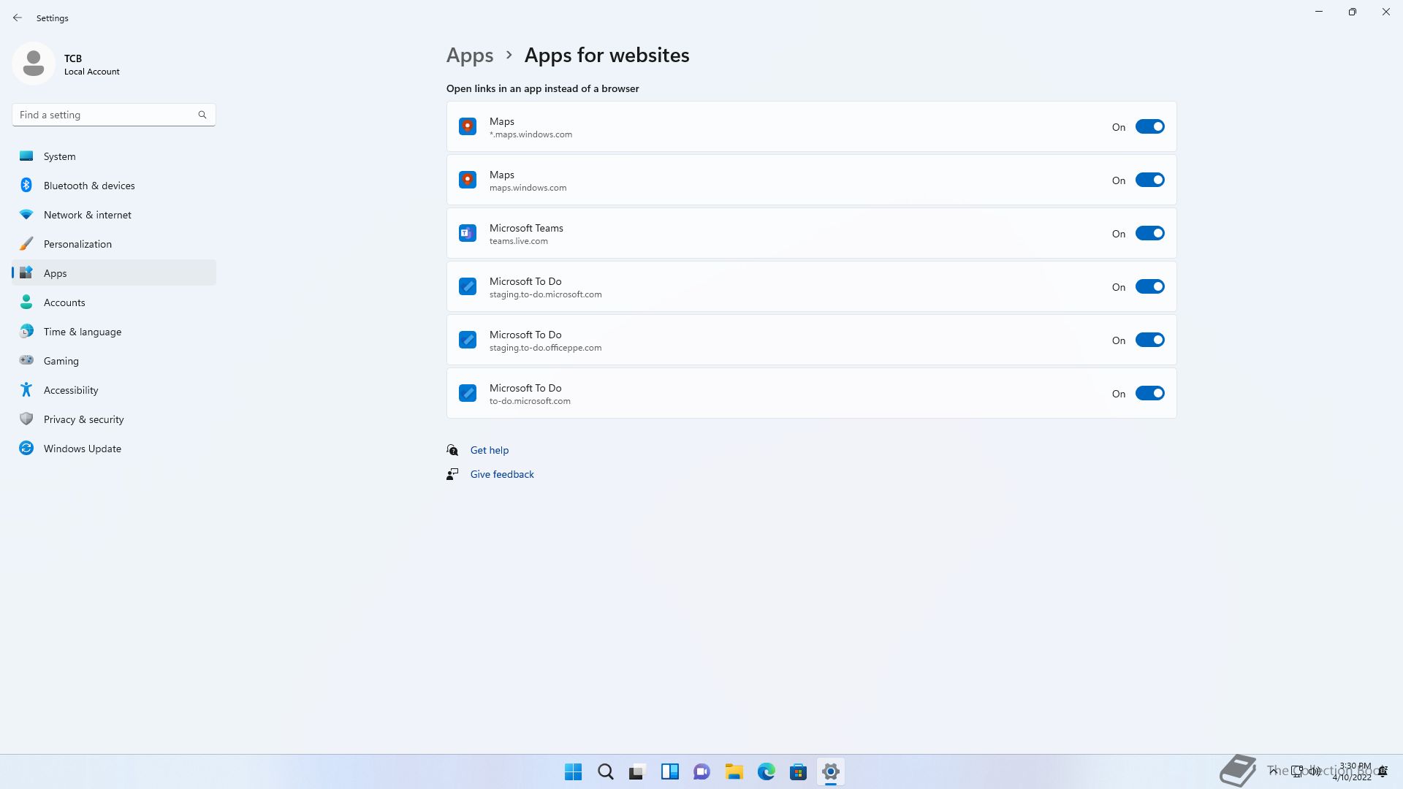This screenshot has width=1403, height=789.
Task: Navigate to Apps in the breadcrumb
Action: (x=470, y=56)
